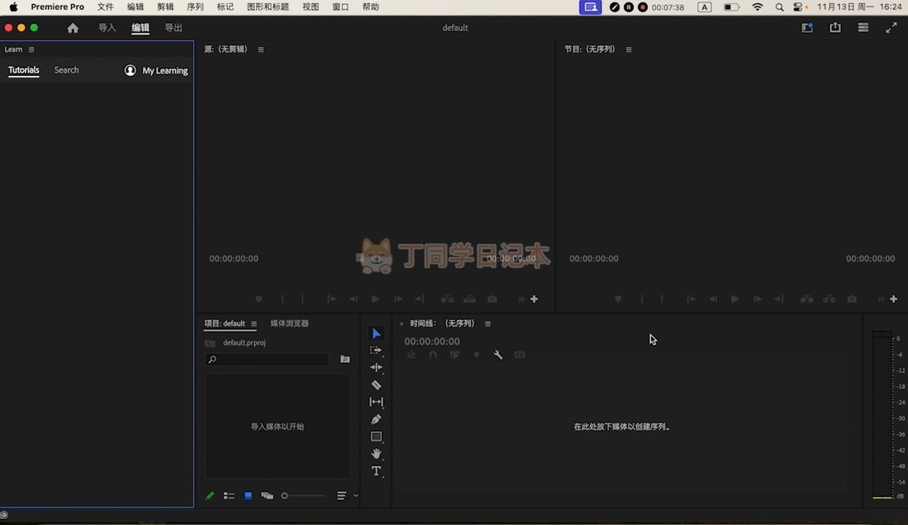
Task: Click the Slip tool icon
Action: (x=376, y=402)
